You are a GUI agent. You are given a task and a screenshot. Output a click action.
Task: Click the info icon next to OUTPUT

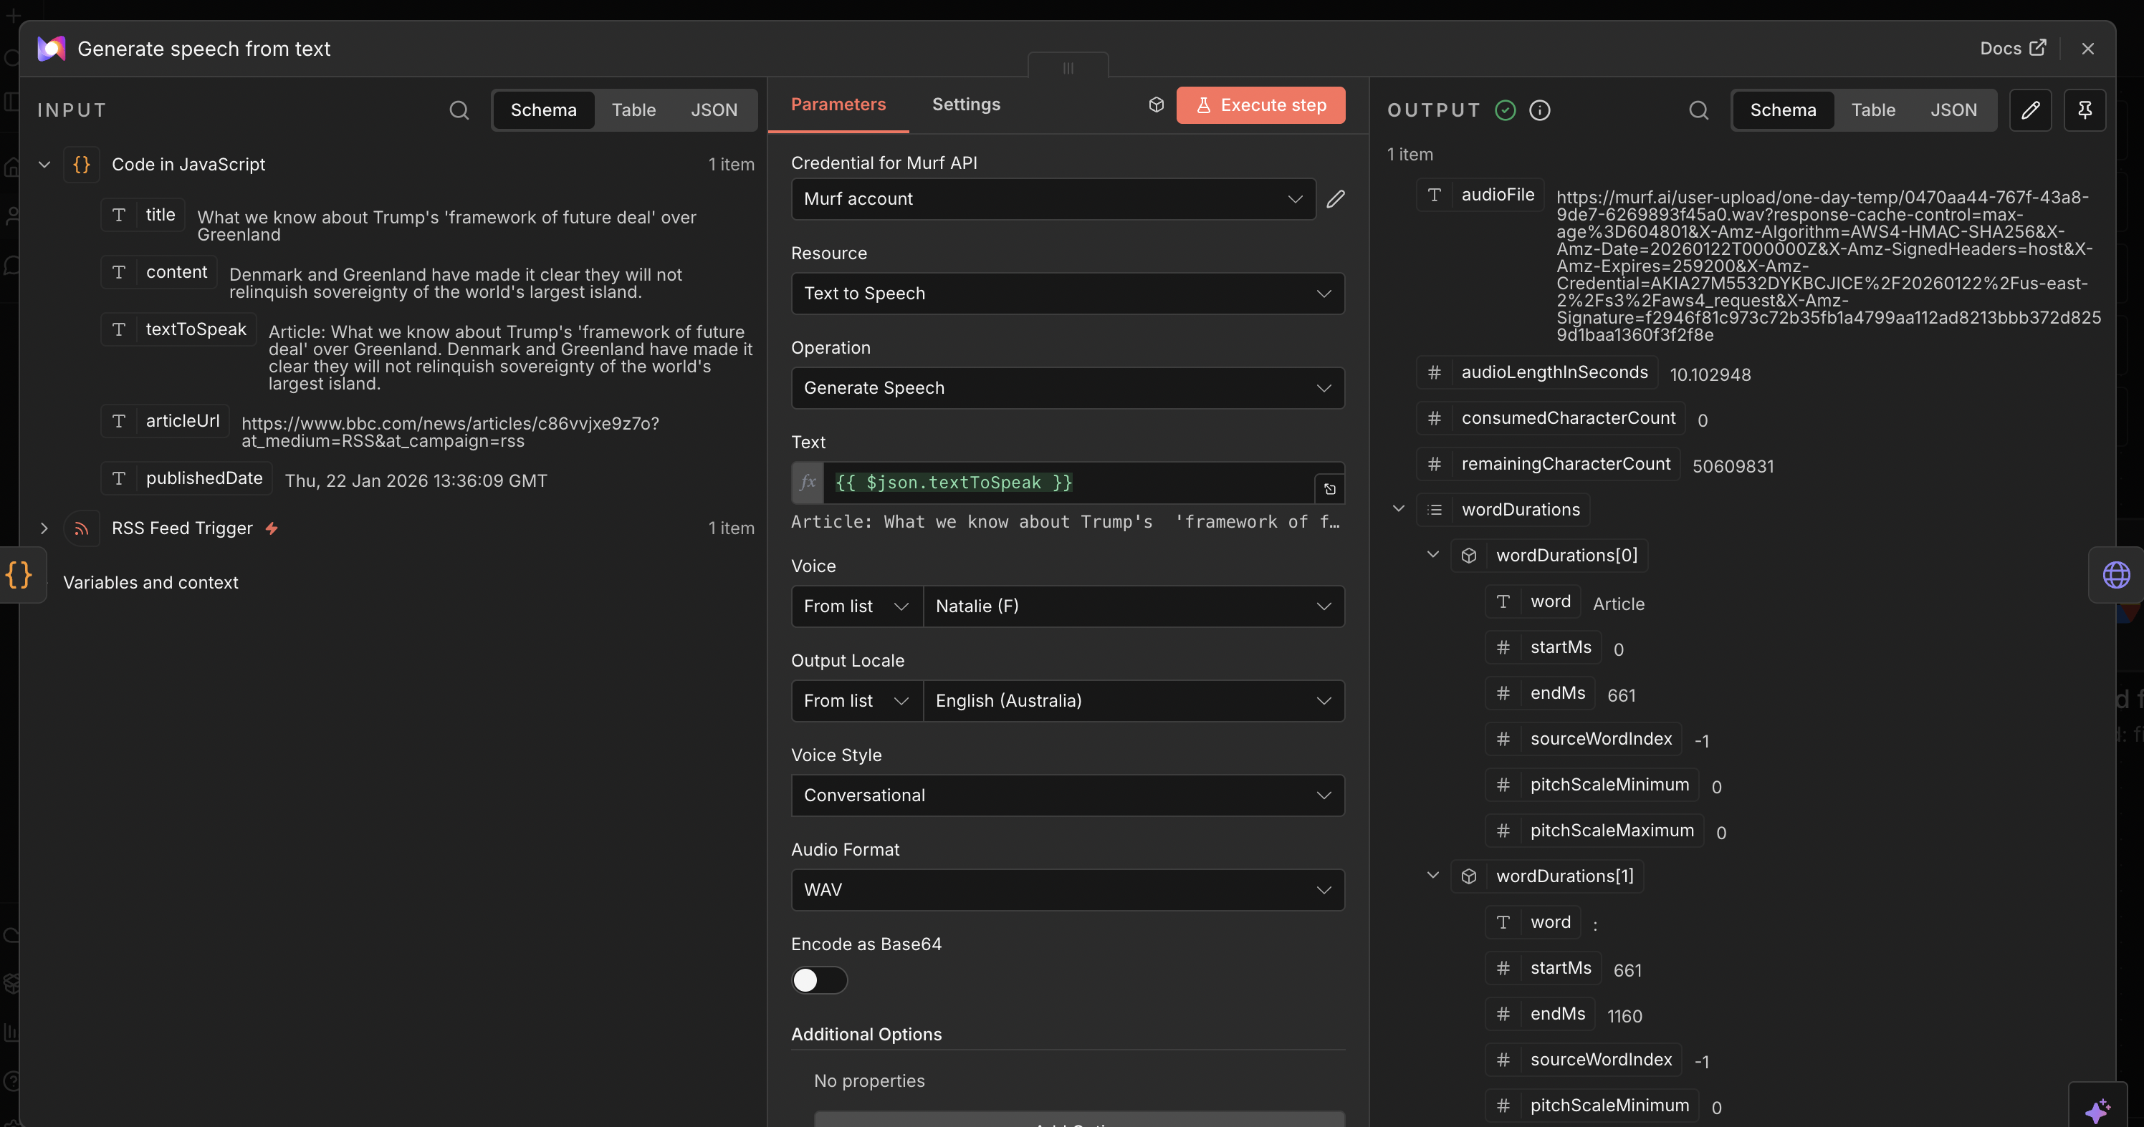(x=1539, y=110)
